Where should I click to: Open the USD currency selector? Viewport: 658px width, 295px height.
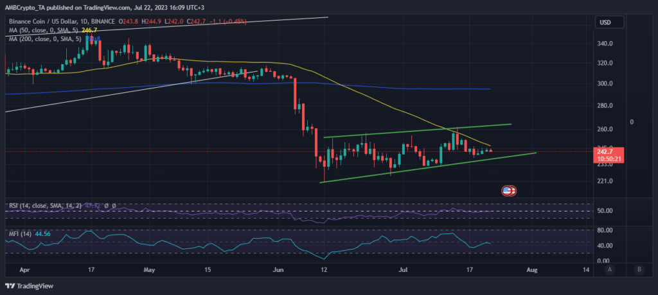coord(605,22)
